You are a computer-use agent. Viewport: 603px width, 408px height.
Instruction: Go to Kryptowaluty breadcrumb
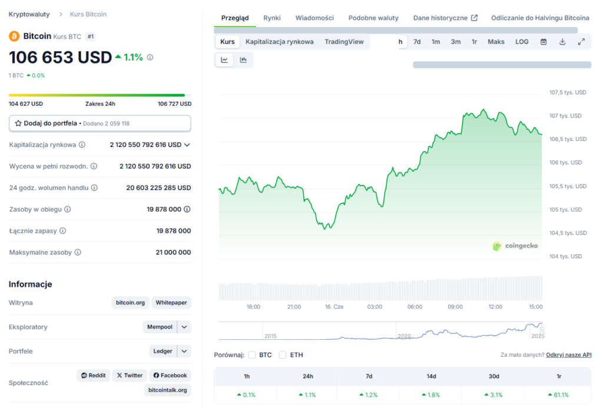pos(29,14)
